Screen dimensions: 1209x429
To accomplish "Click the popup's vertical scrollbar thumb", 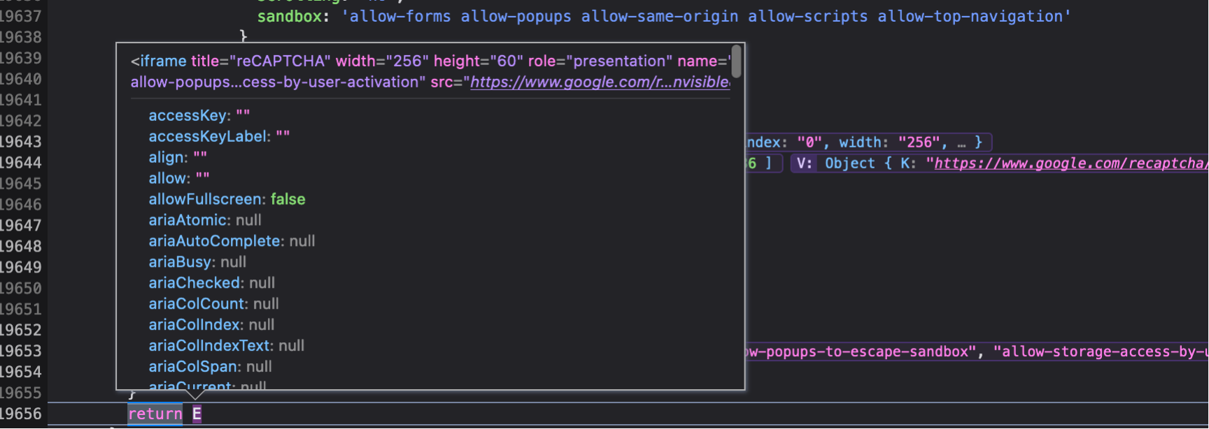I will pos(736,61).
